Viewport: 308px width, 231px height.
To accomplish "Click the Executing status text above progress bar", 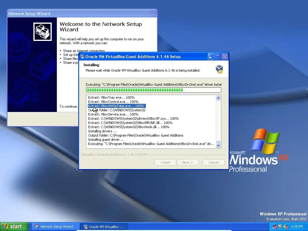I will pyautogui.click(x=154, y=85).
